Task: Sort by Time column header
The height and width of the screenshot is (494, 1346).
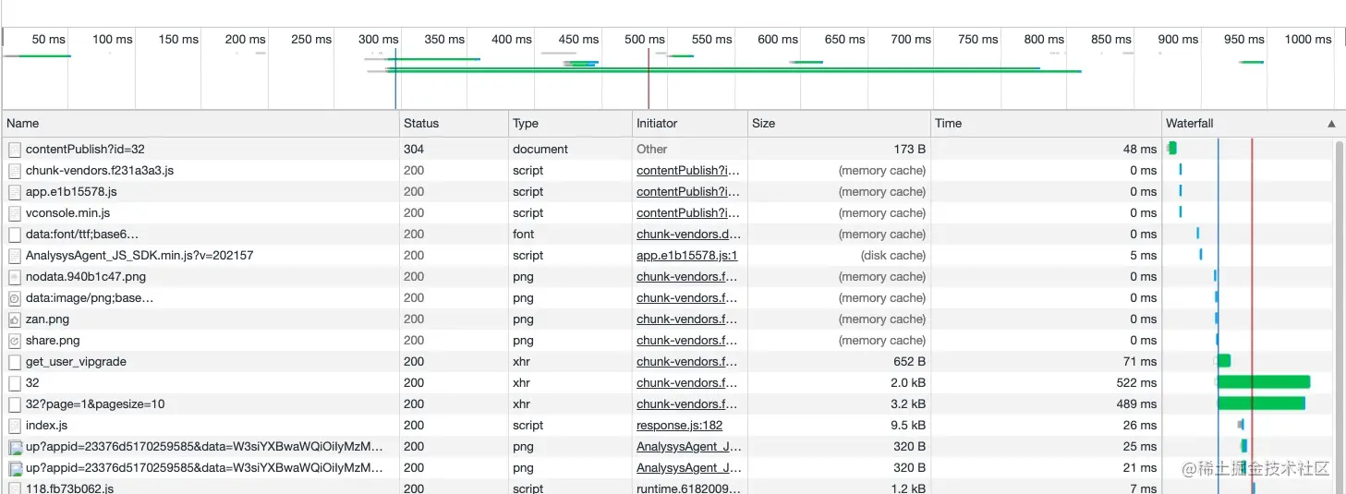Action: pyautogui.click(x=1046, y=123)
